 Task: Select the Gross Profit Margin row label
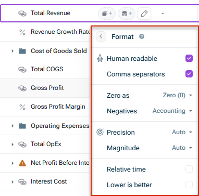pos(58,107)
